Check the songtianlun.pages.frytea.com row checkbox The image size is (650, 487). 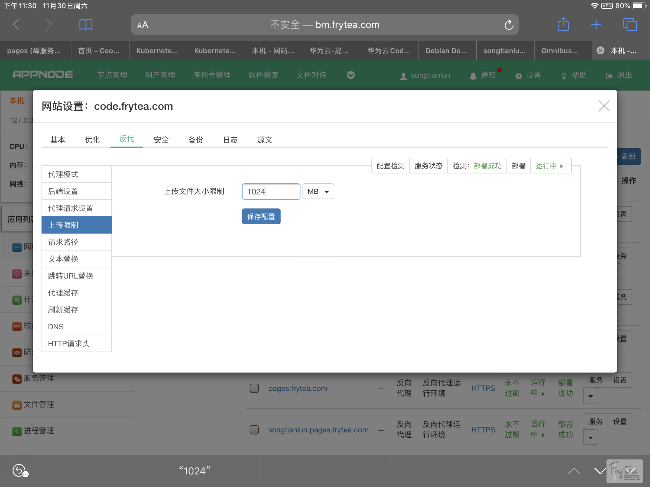pos(254,429)
